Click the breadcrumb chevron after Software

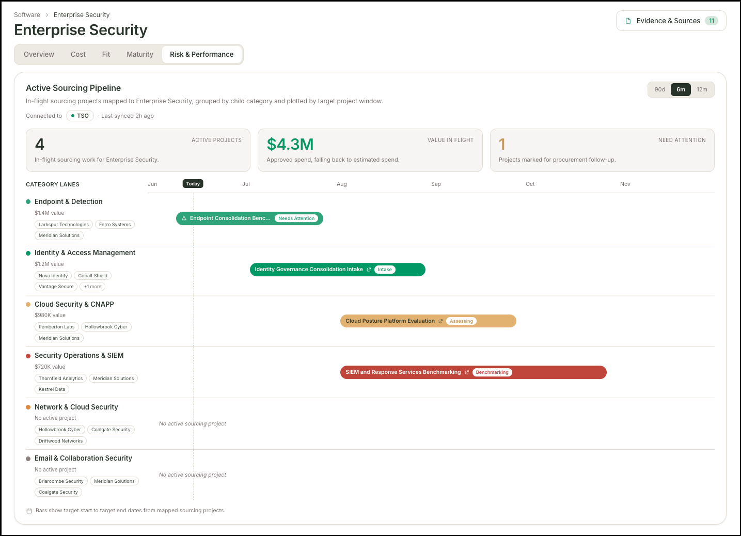47,15
